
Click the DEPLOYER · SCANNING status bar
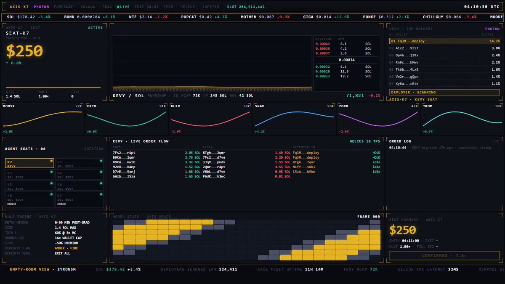point(445,92)
